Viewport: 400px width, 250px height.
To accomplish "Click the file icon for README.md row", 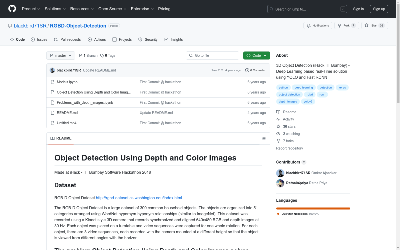I will [52, 113].
